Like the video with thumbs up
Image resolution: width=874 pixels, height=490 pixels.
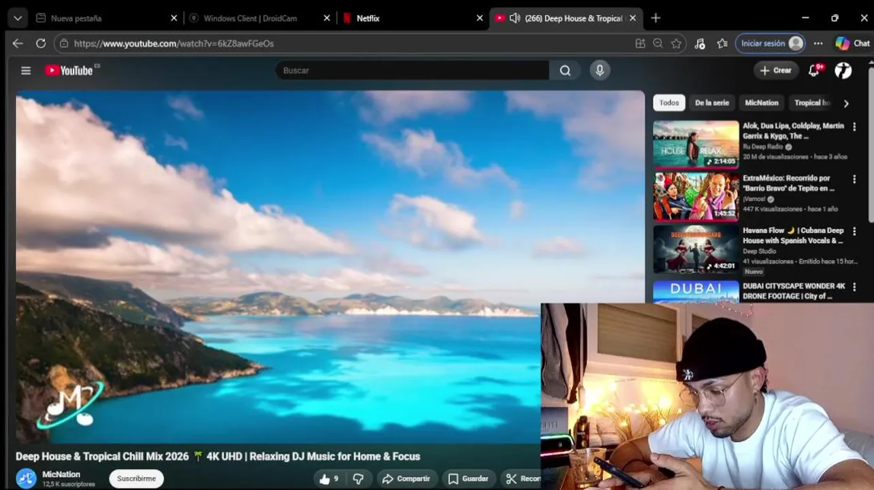[x=329, y=478]
